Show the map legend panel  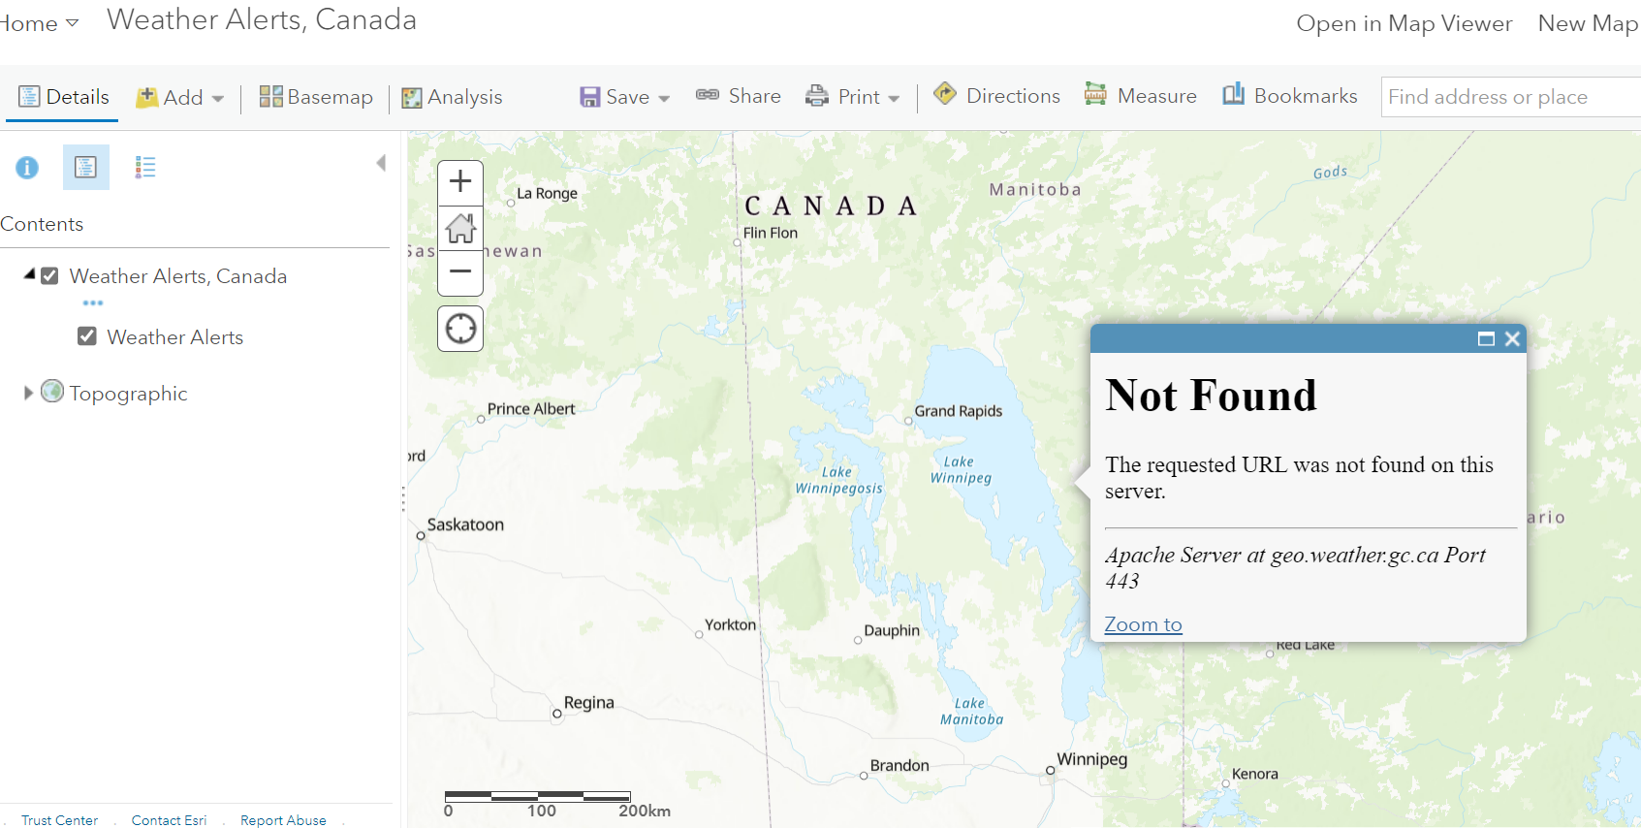coord(145,168)
